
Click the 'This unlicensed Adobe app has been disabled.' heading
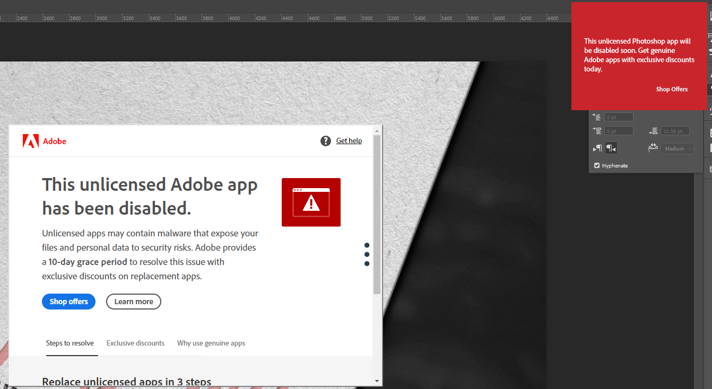pyautogui.click(x=150, y=197)
